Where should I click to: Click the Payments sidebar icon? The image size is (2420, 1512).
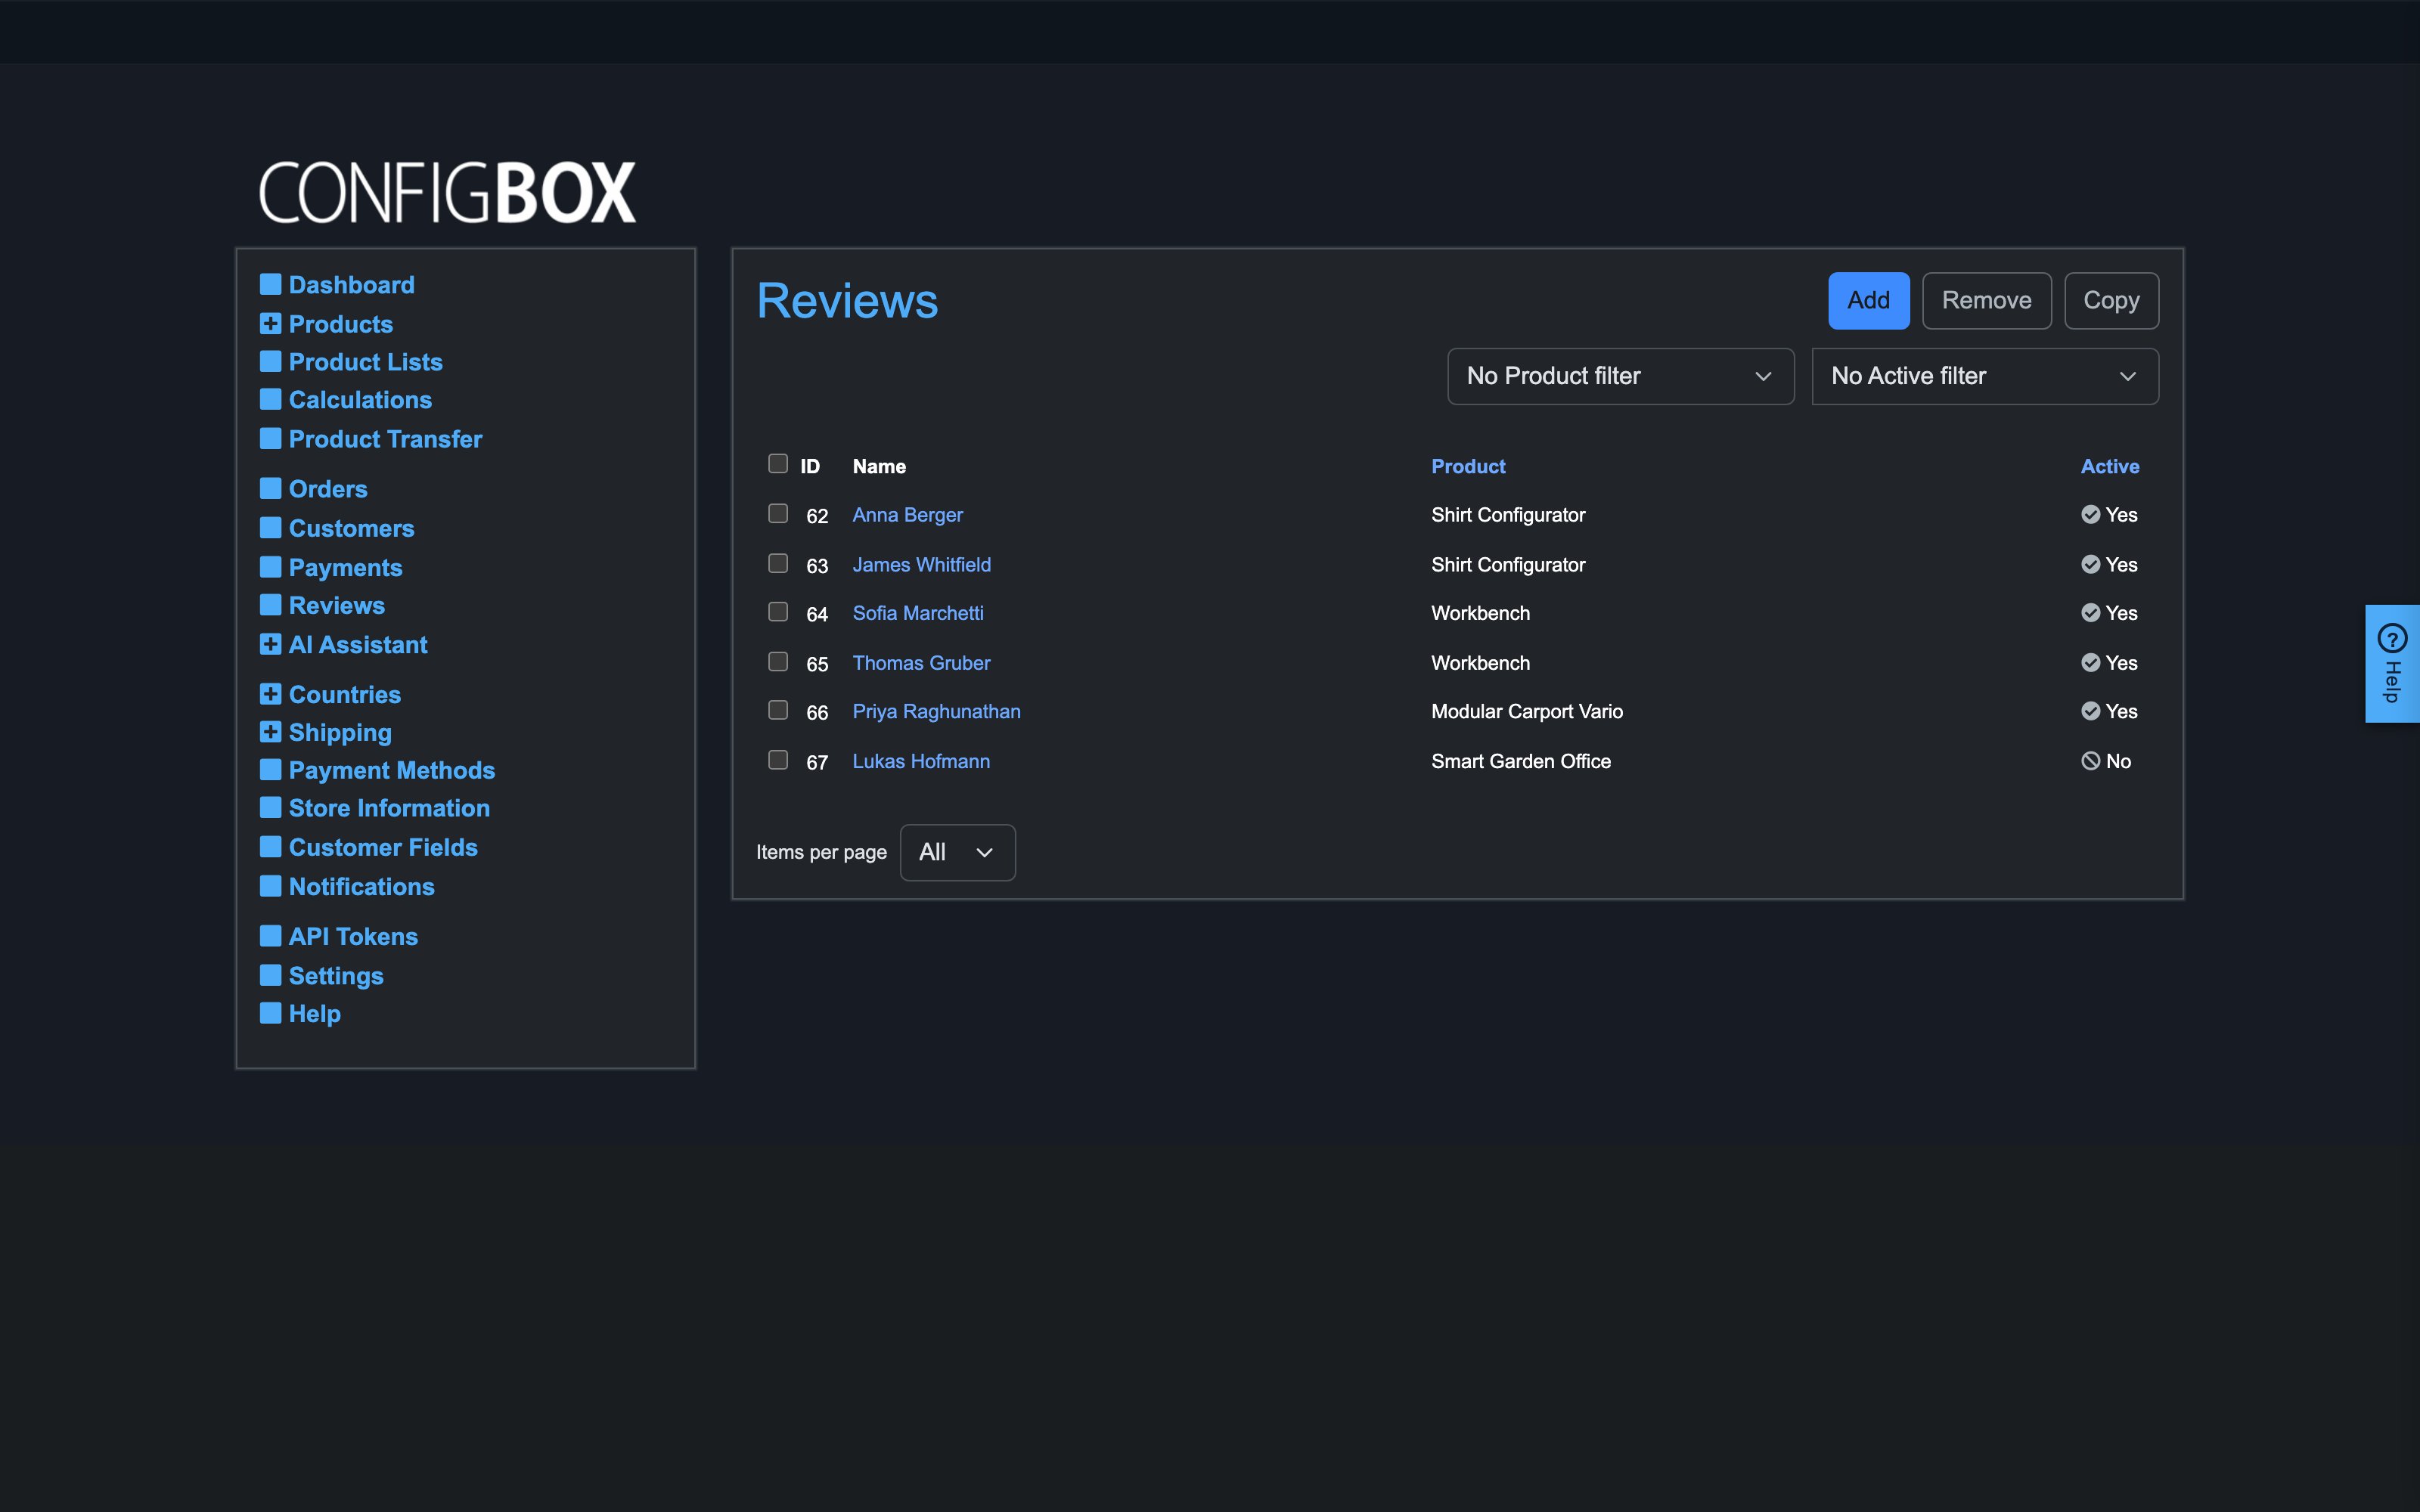(270, 567)
